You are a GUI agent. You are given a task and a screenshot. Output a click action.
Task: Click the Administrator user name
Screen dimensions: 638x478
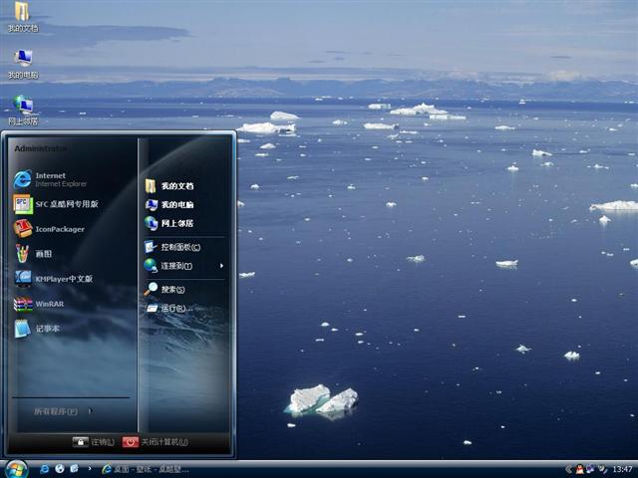pyautogui.click(x=41, y=148)
